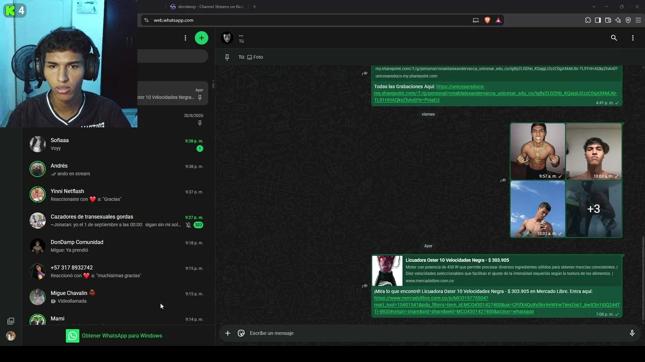
Task: Click the screen cast icon in the address bar
Action: coord(476,20)
